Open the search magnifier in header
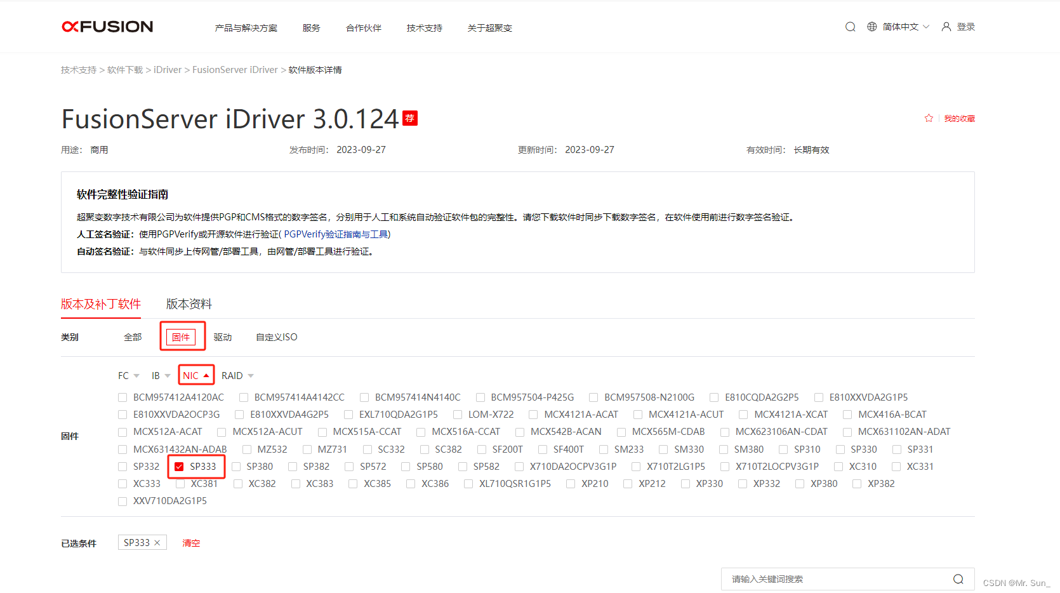Image resolution: width=1060 pixels, height=593 pixels. coord(851,27)
